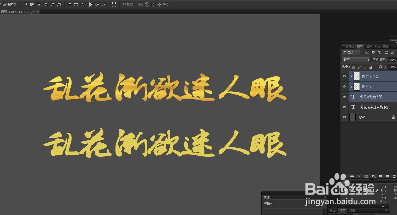
Task: Open the blend mode dropdown showing 正常
Action: tap(356, 60)
